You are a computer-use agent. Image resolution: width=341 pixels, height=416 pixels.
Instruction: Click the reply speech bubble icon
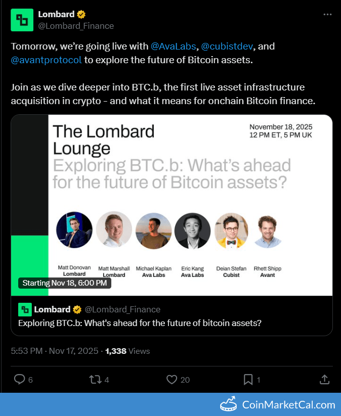[19, 379]
